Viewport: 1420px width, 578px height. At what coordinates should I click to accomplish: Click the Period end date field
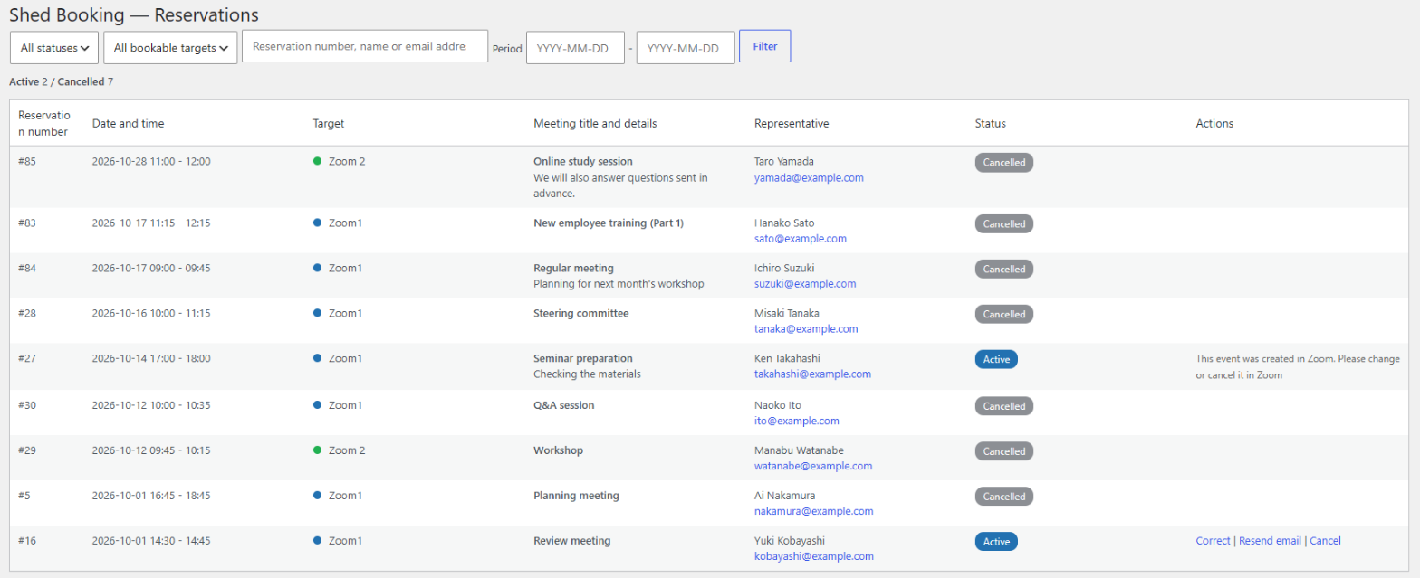pos(686,48)
